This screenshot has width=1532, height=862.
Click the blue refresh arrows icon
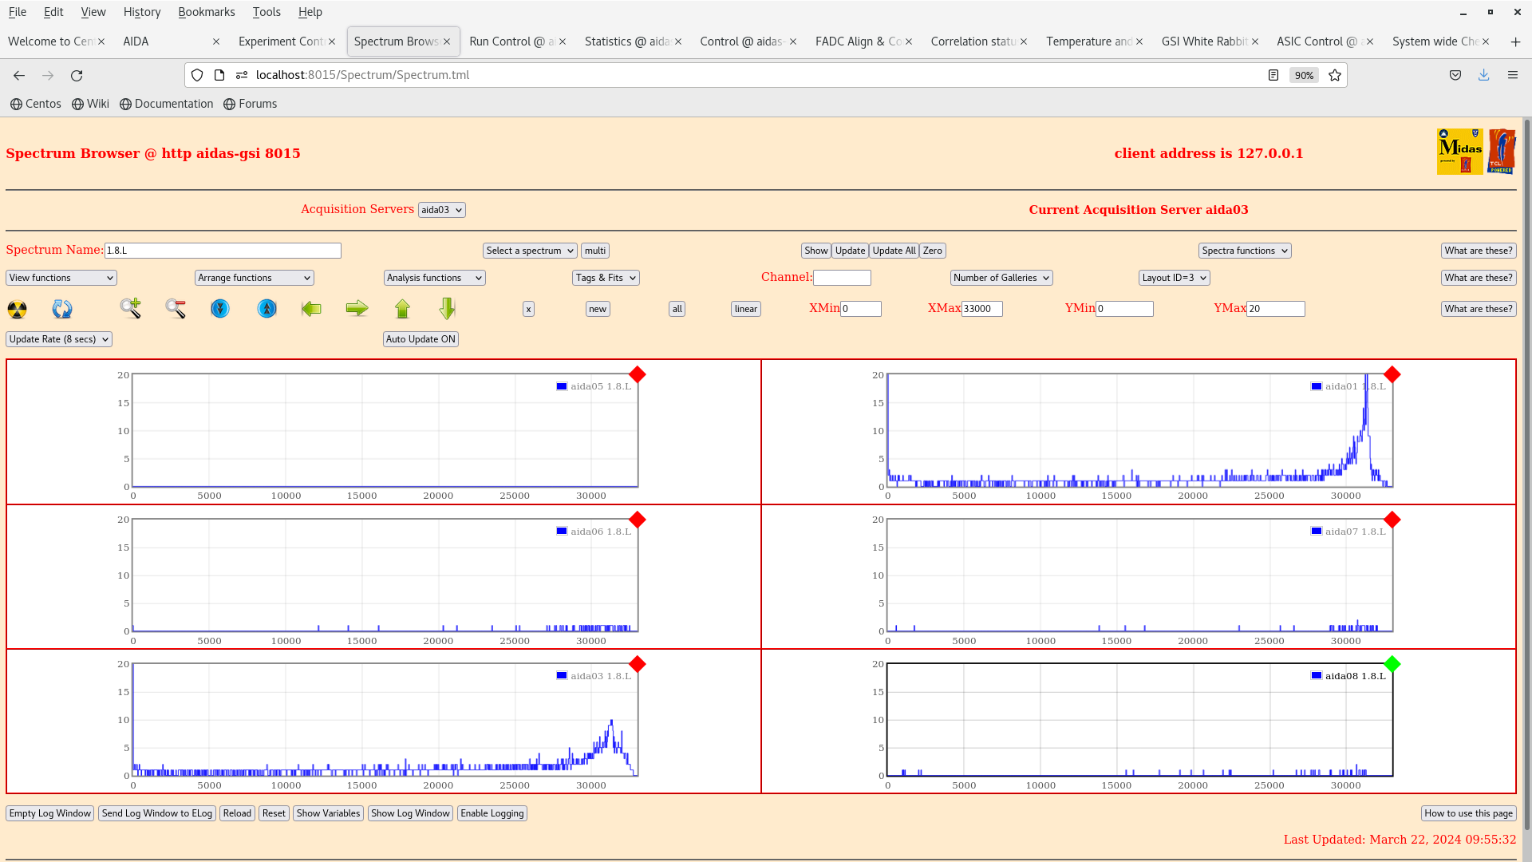[x=62, y=309]
